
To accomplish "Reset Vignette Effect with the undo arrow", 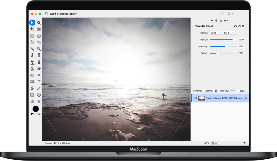I will 239,26.
